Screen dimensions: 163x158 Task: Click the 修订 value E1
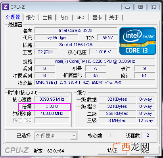point(145,75)
